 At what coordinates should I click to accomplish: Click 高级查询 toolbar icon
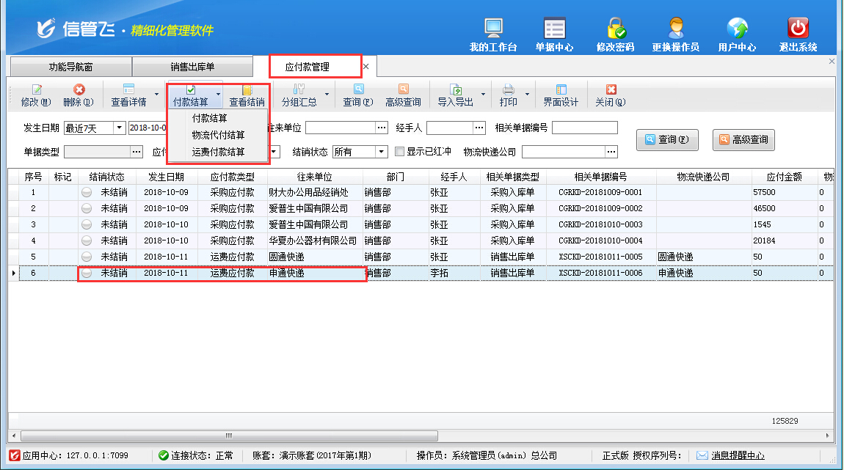click(x=403, y=95)
